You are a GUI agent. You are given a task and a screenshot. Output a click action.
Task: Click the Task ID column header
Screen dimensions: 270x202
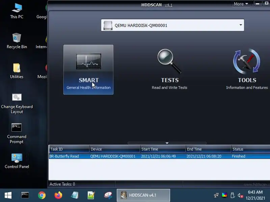pos(69,149)
